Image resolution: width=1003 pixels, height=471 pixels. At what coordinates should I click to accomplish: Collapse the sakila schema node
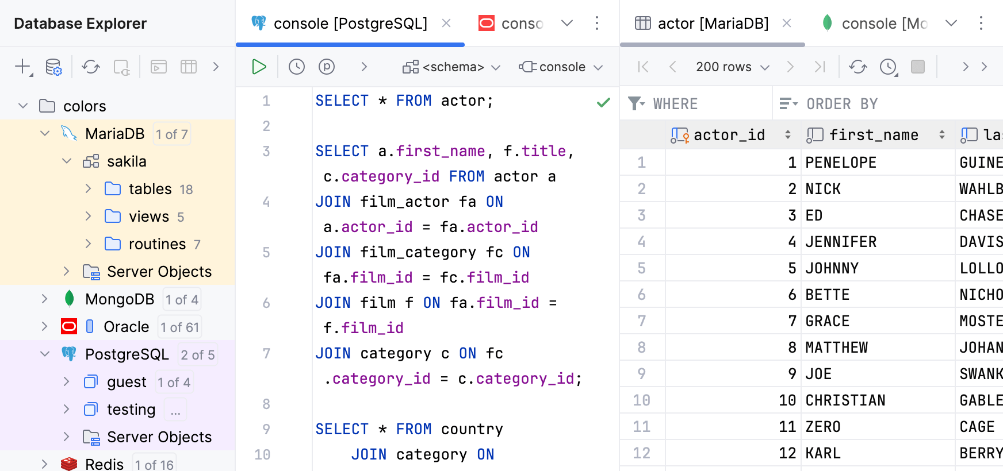tap(67, 161)
